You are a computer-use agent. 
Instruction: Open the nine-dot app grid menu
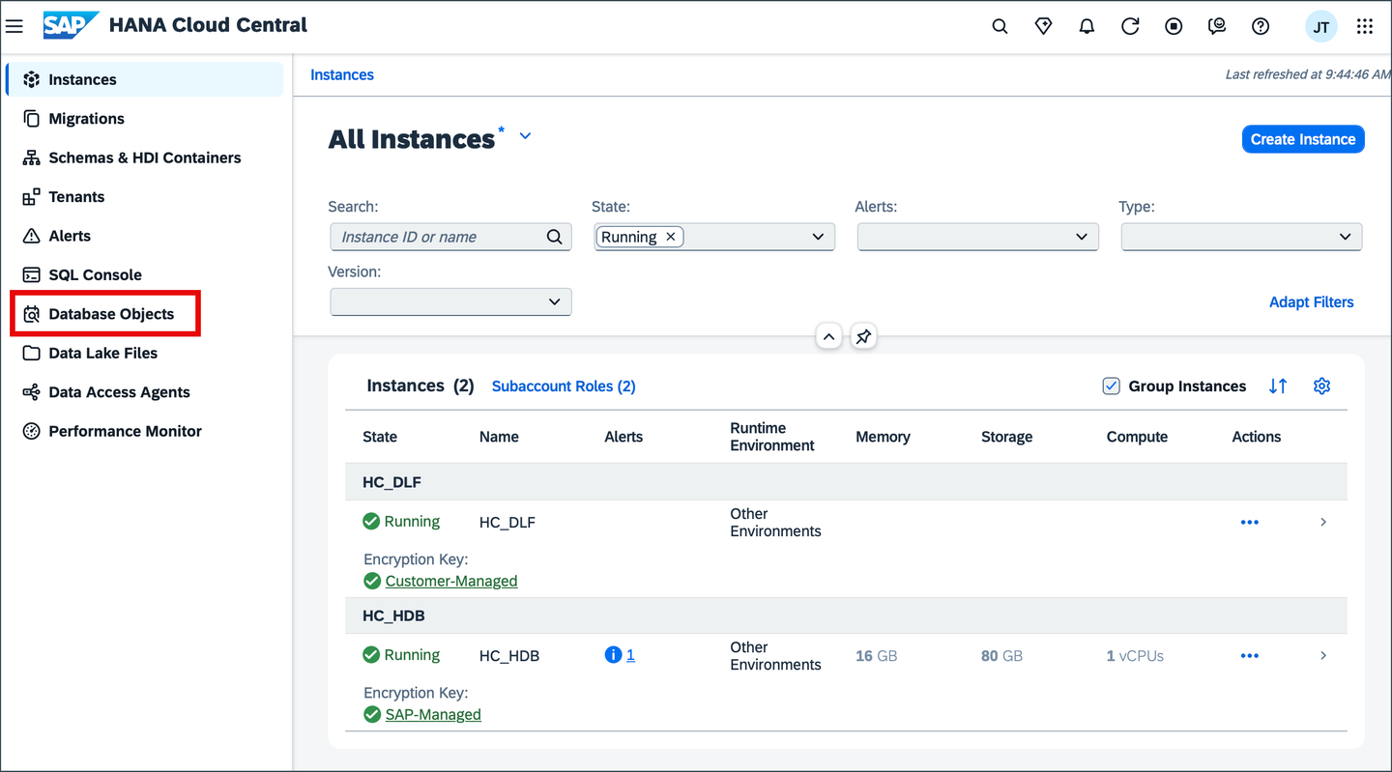(x=1365, y=27)
